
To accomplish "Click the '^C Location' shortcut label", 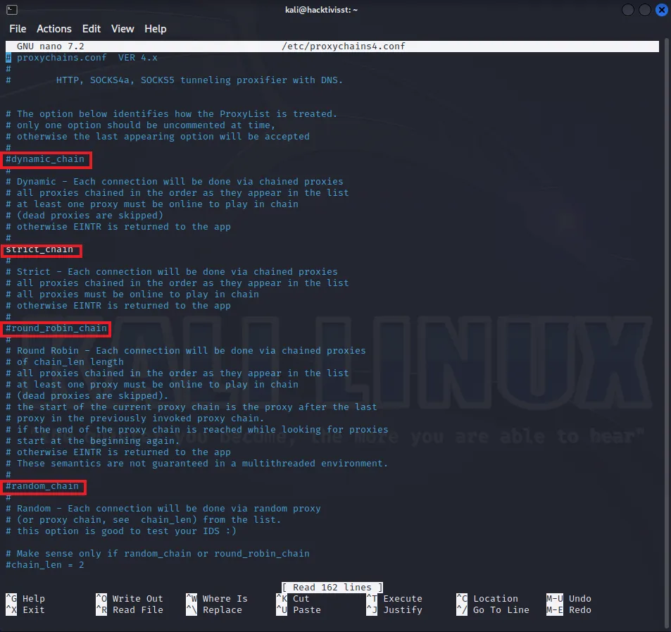I will click(487, 599).
